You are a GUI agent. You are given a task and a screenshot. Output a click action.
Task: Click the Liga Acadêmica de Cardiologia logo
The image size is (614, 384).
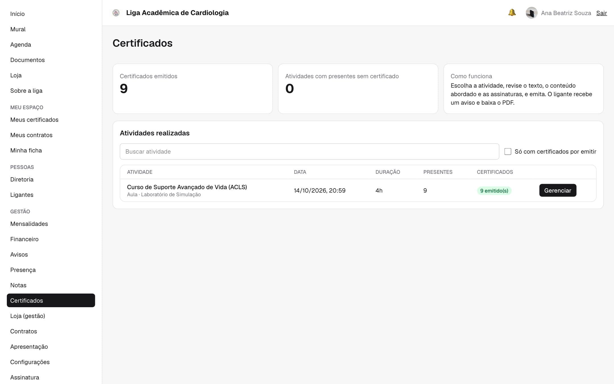click(x=116, y=13)
